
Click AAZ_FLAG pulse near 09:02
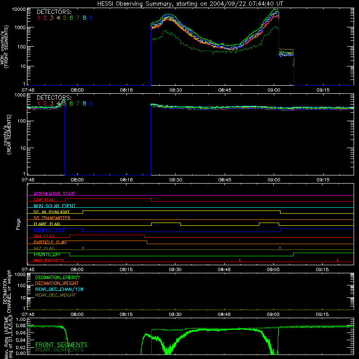[x=280, y=248]
